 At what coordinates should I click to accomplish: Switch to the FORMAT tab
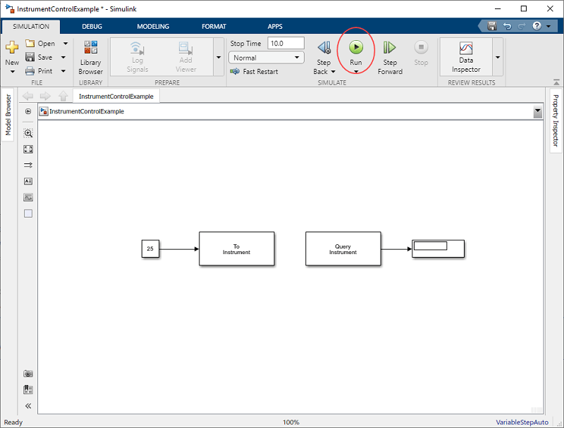pos(214,26)
